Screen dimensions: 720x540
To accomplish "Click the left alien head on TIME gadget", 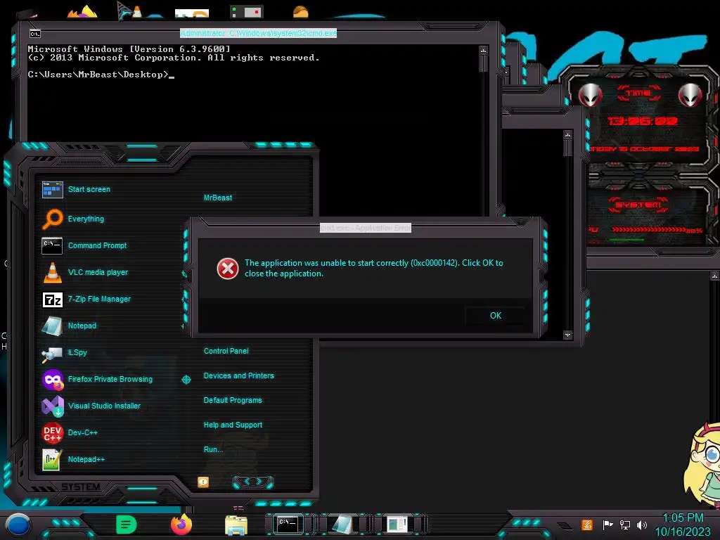I will (590, 95).
